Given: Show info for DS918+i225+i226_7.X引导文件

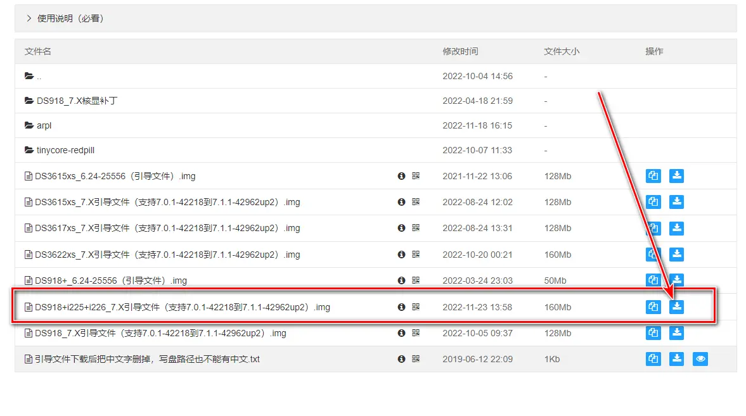Looking at the screenshot, I should tap(402, 307).
